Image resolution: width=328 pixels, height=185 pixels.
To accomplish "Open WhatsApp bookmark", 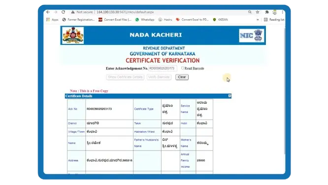I will click(145, 19).
